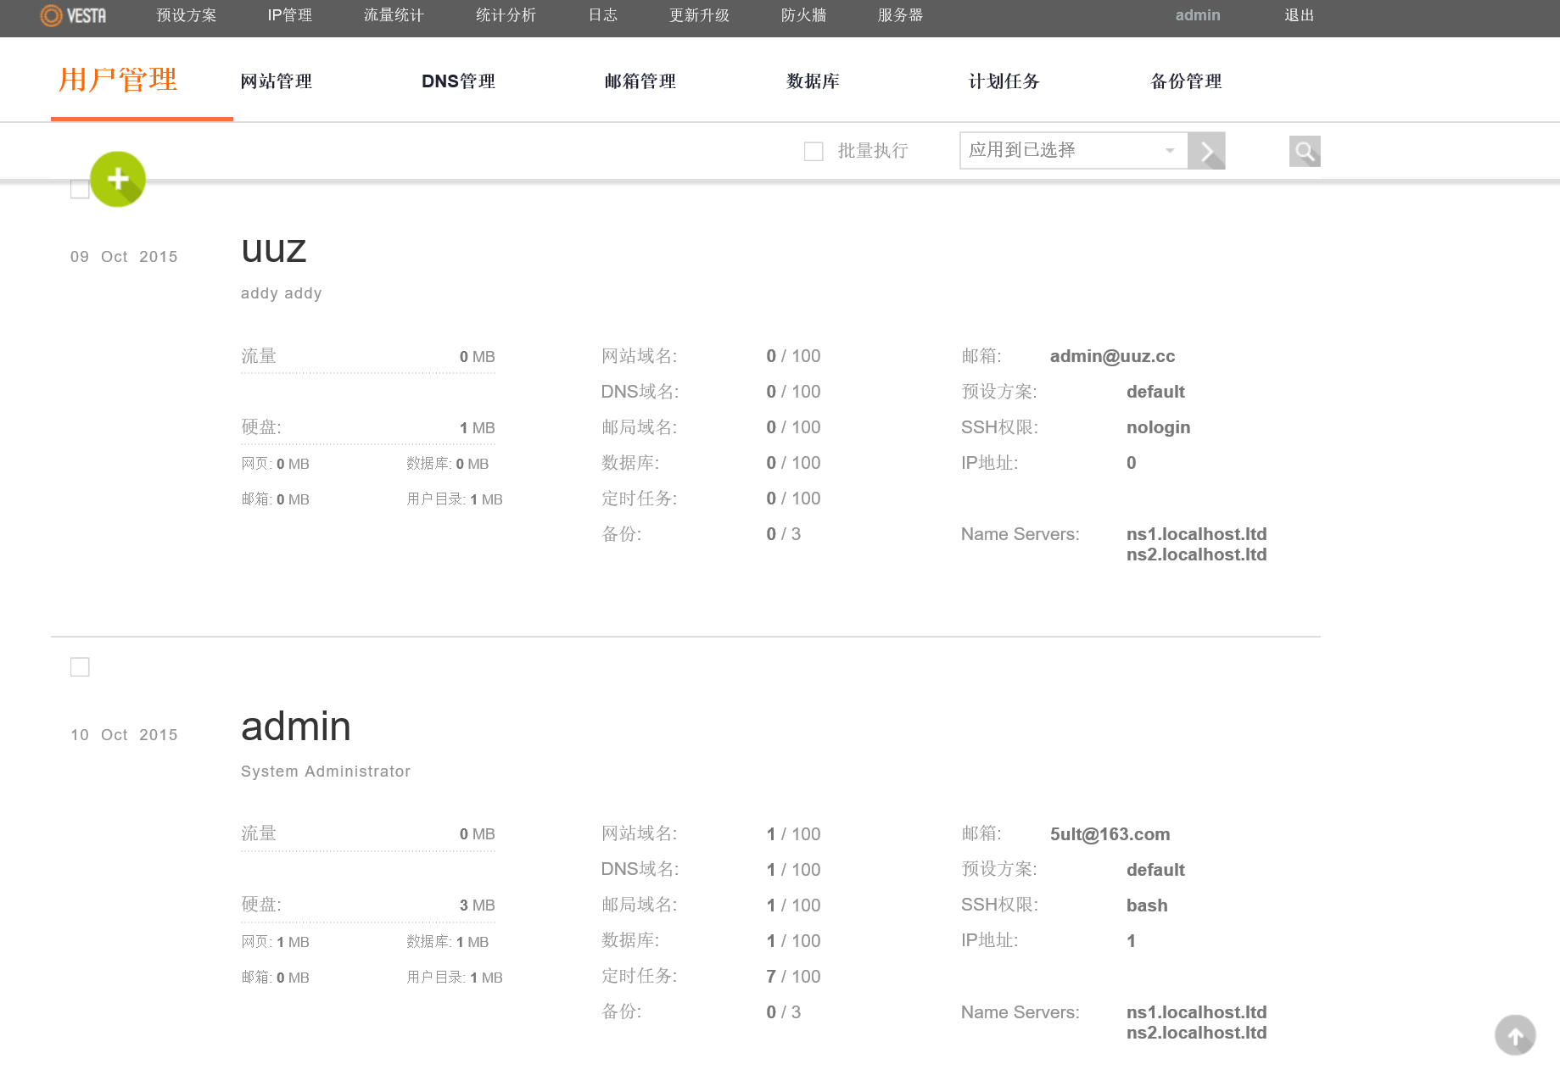Click the green add new user button

[x=118, y=179]
